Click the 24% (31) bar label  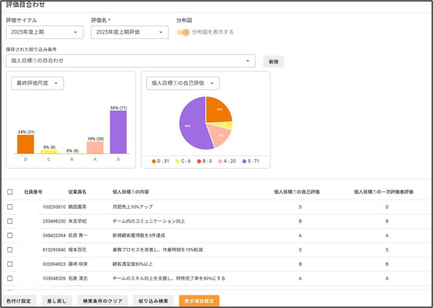pyautogui.click(x=26, y=132)
